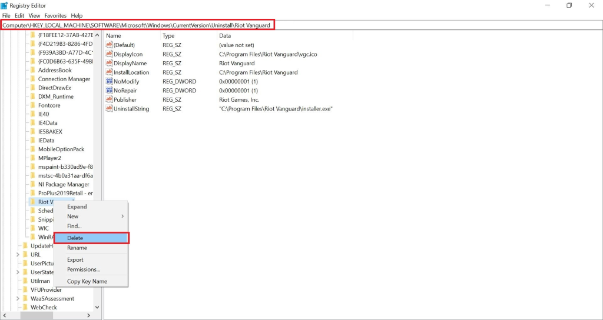Expand the UserState registry key

[x=18, y=272]
